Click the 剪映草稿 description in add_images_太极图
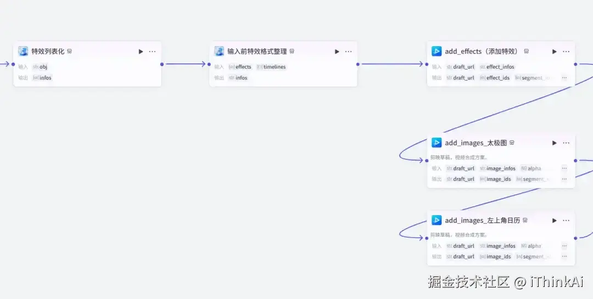 (x=459, y=157)
